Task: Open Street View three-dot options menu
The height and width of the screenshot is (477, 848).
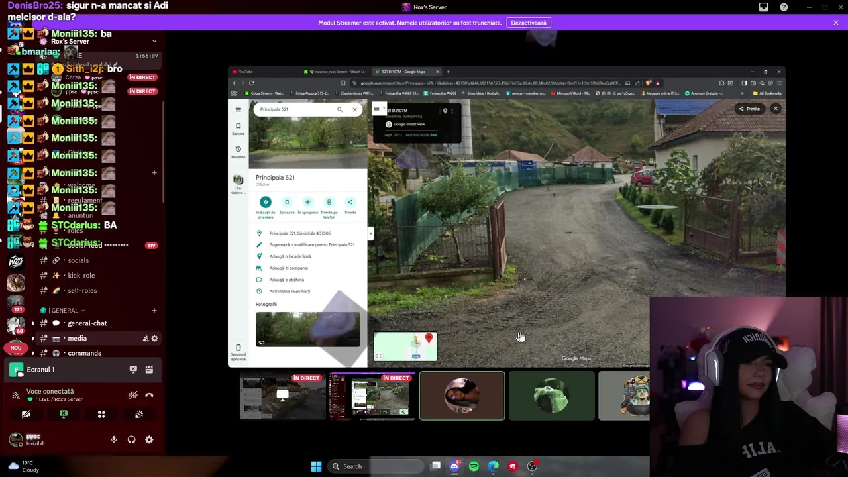Action: coord(452,111)
